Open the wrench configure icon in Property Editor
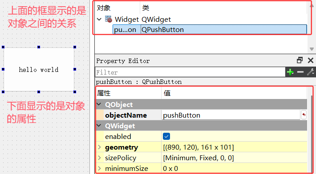 click(x=311, y=72)
